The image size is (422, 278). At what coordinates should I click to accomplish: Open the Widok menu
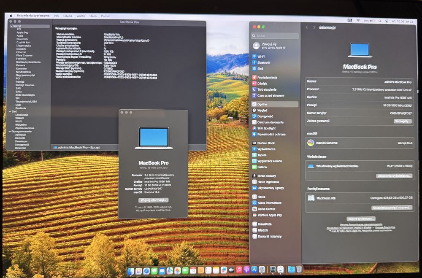[x=81, y=16]
